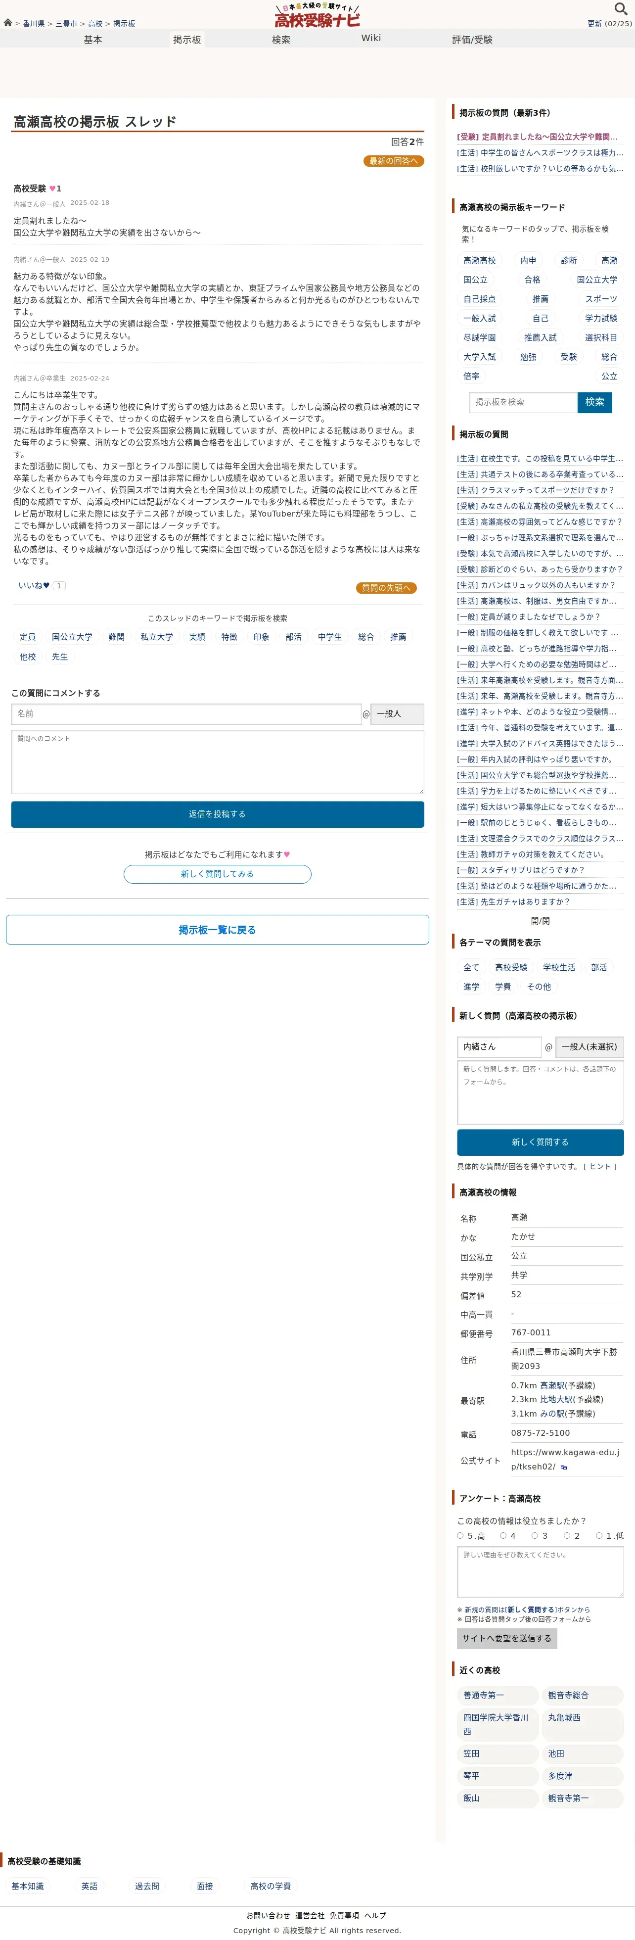635x1940 pixels.
Task: Jump to 質問の先頭へ button
Action: (386, 588)
